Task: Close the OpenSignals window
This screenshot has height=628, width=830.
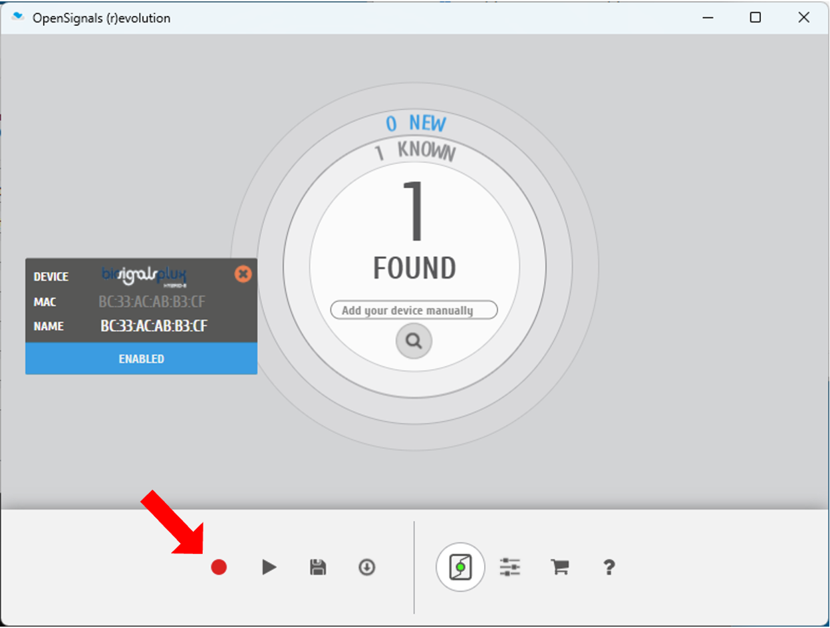Action: tap(803, 18)
